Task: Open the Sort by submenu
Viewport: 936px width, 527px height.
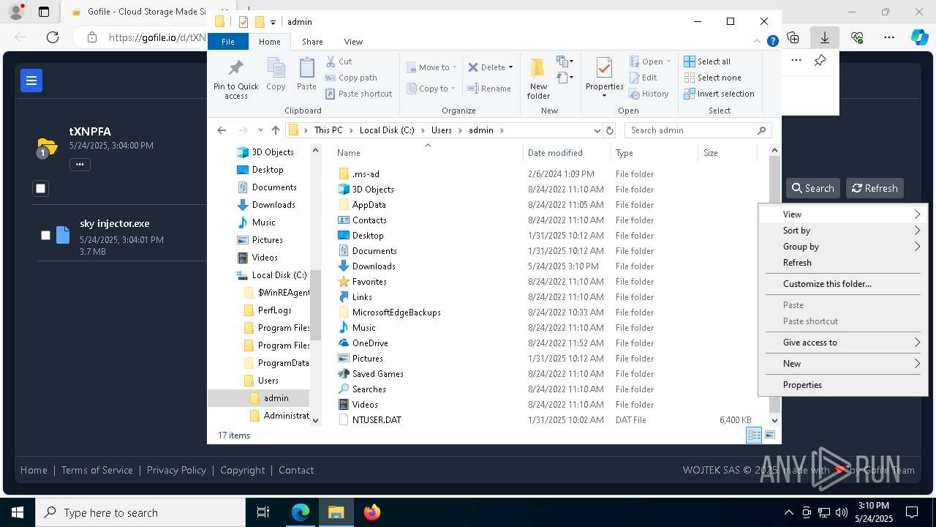Action: click(842, 231)
